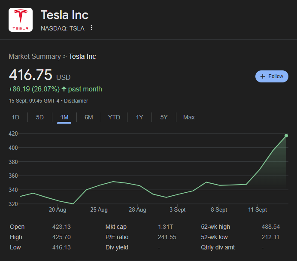Click the 340 price axis label
The width and height of the screenshot is (297, 261).
tap(13, 190)
